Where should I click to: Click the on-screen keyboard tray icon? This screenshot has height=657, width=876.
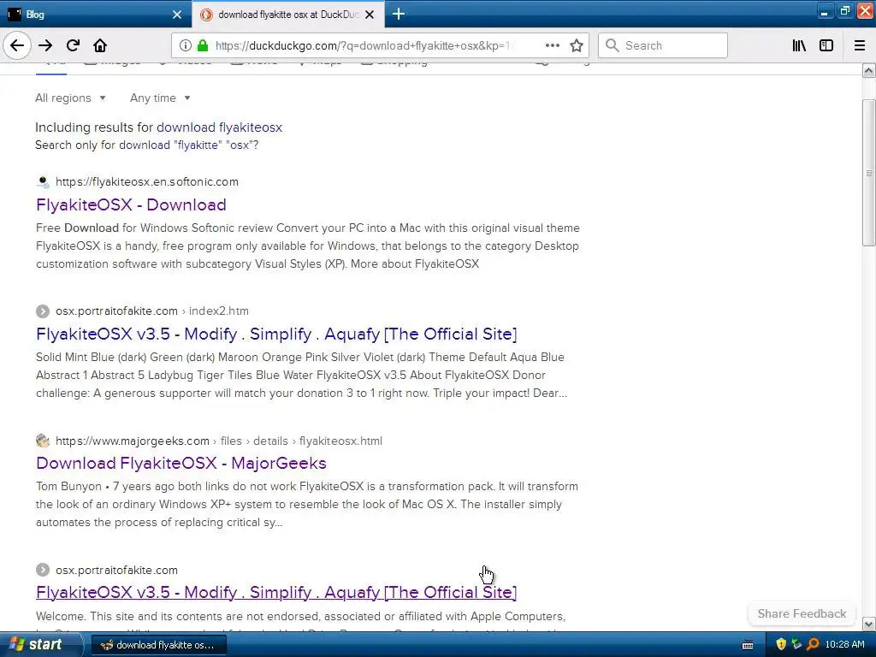point(748,645)
